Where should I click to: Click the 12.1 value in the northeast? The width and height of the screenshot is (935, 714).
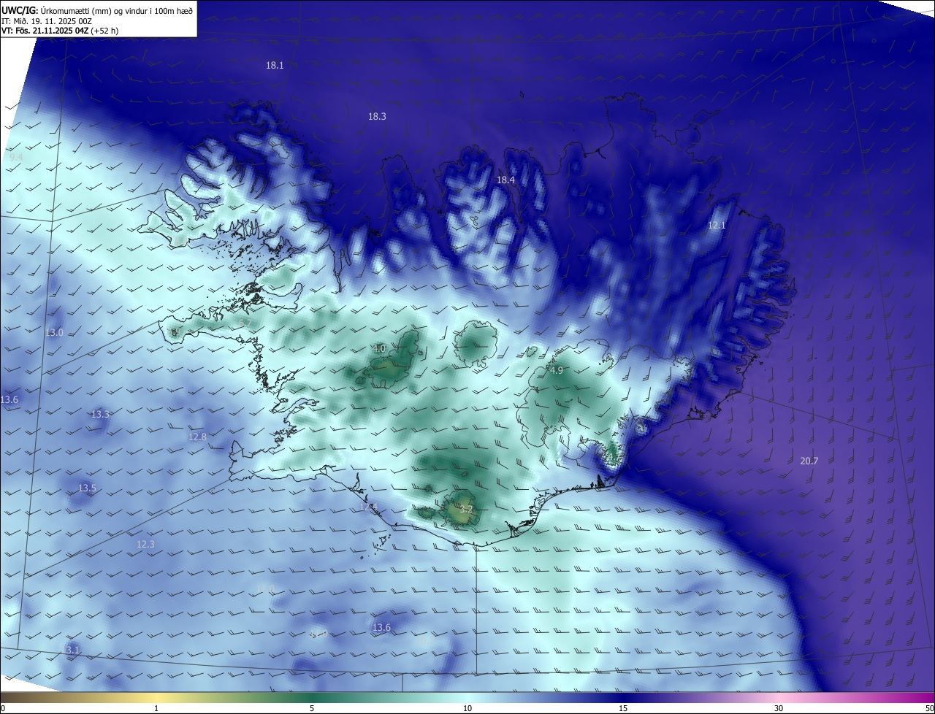tap(717, 226)
